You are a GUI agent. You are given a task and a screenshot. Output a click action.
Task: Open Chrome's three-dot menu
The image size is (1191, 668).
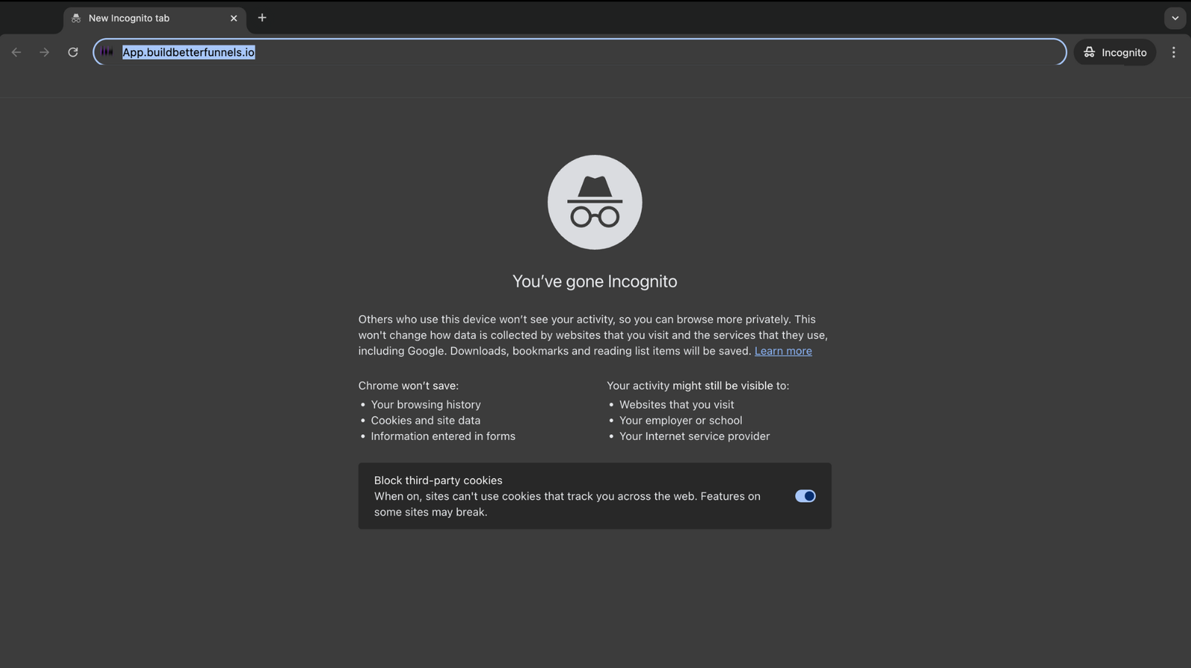(x=1173, y=52)
